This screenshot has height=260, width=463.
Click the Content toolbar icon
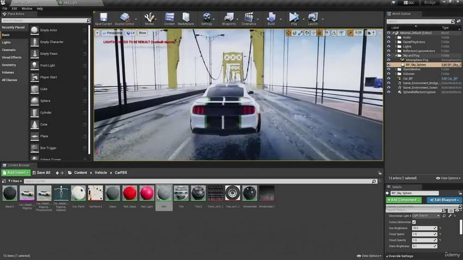(x=169, y=17)
